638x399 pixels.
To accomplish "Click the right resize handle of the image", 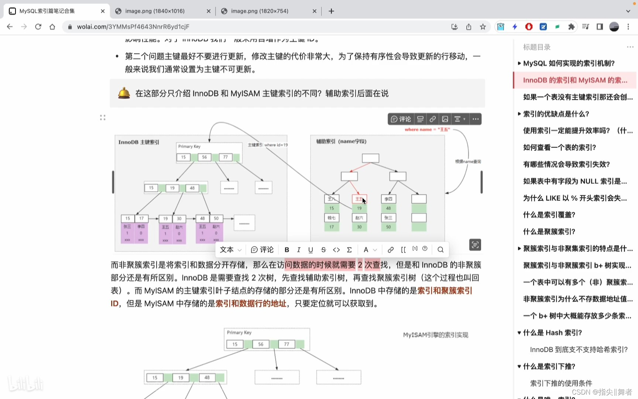I will click(x=481, y=182).
